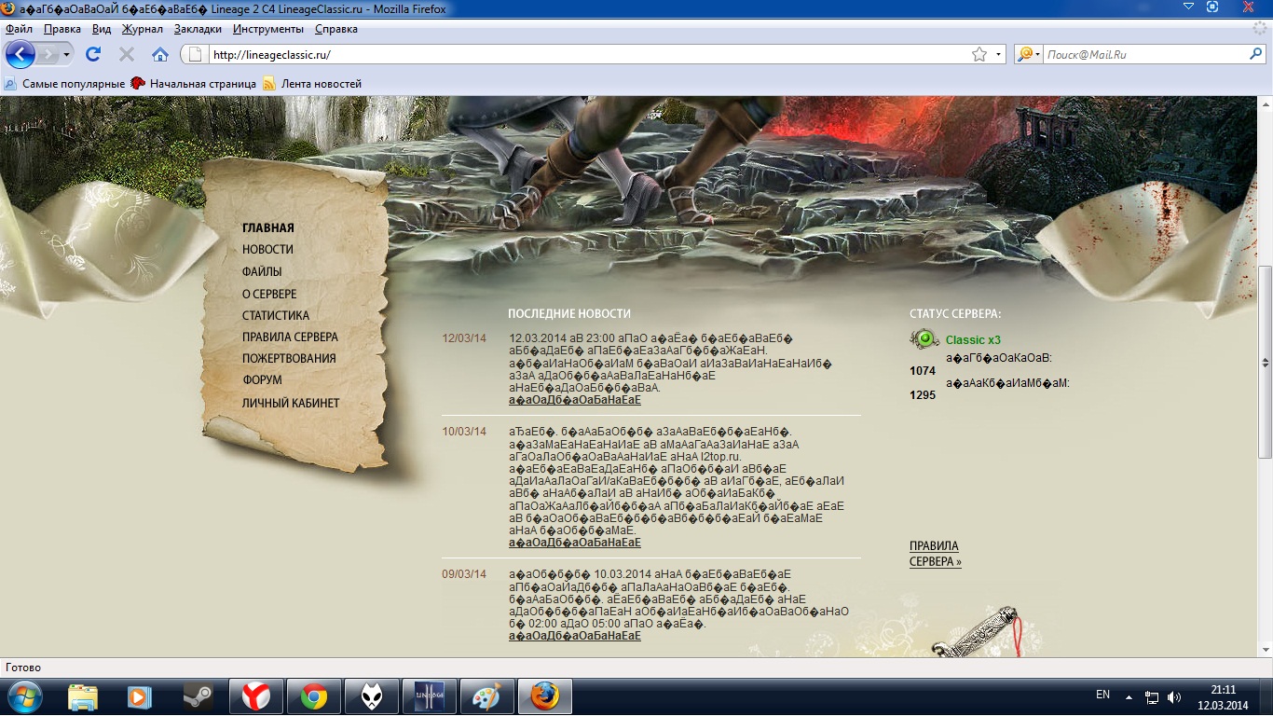1273x716 pixels.
Task: Open СТАТИСТИКА in the site menu
Action: click(x=276, y=316)
